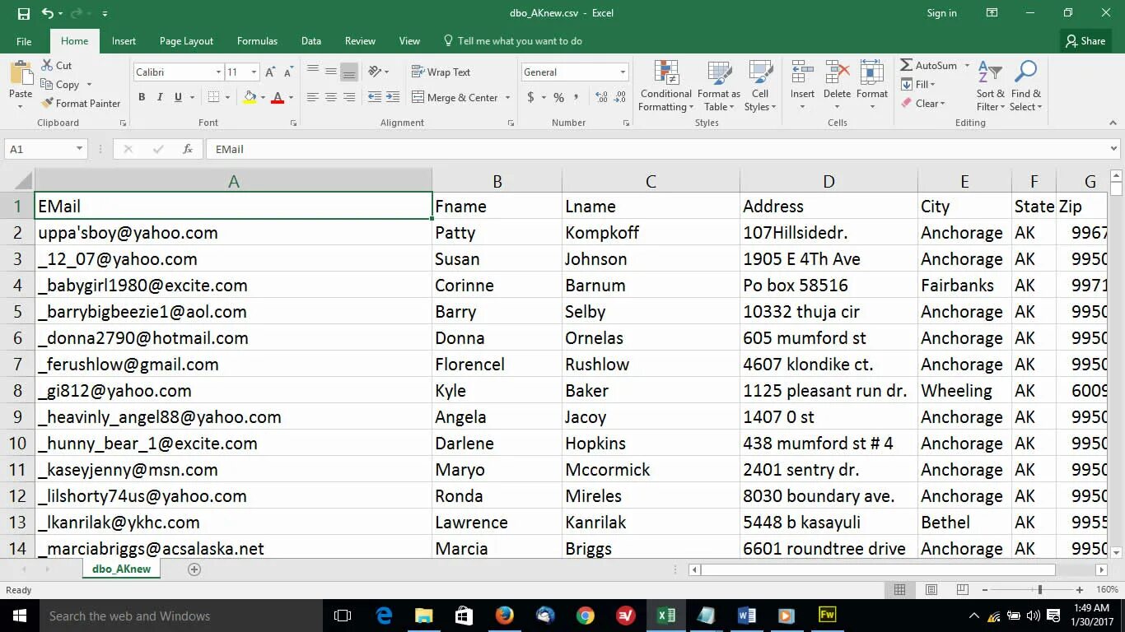Open the Format cells menu icon
The image size is (1125, 632).
coord(871,72)
